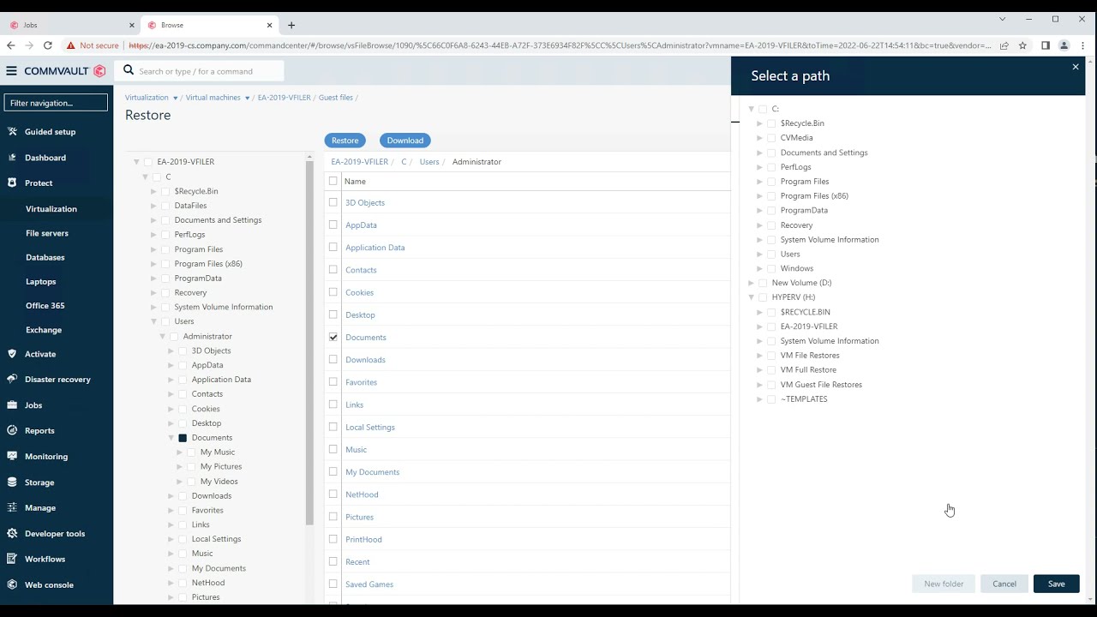Click the browser address bar URL

[559, 45]
